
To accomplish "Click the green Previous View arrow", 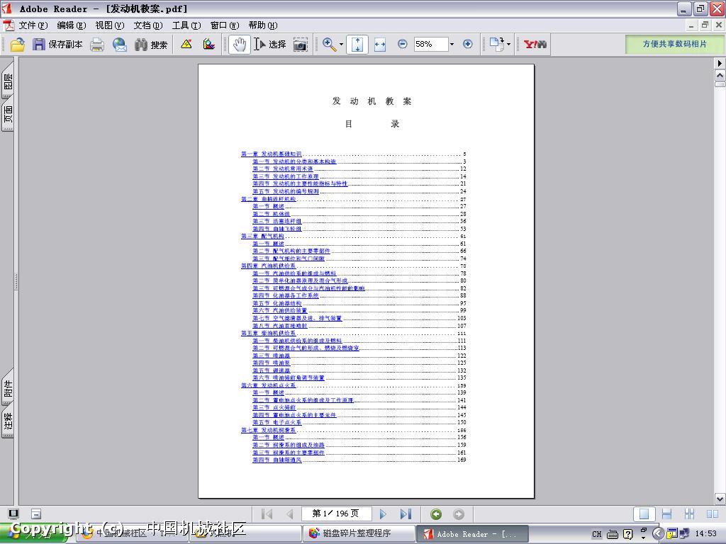I will 436,514.
